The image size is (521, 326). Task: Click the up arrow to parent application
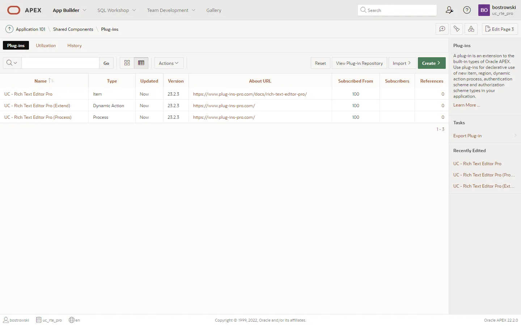tap(9, 29)
